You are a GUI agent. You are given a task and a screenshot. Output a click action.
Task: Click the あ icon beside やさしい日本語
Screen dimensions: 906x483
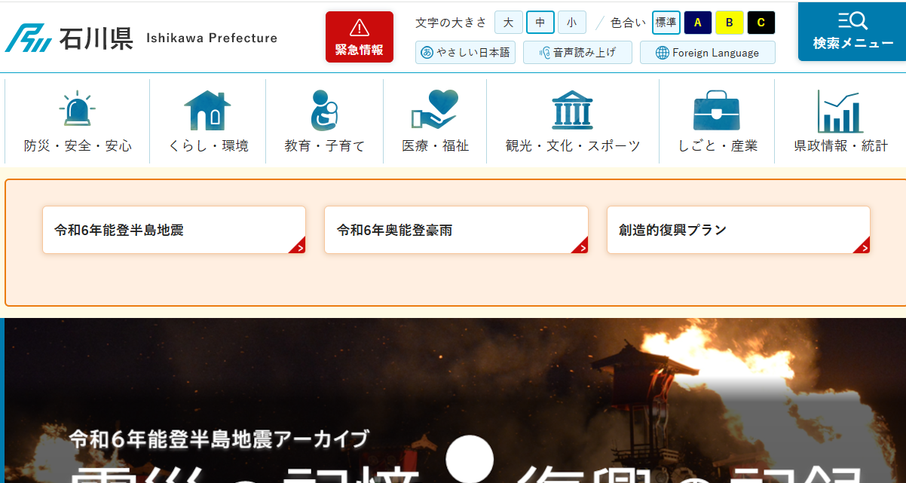coord(427,53)
